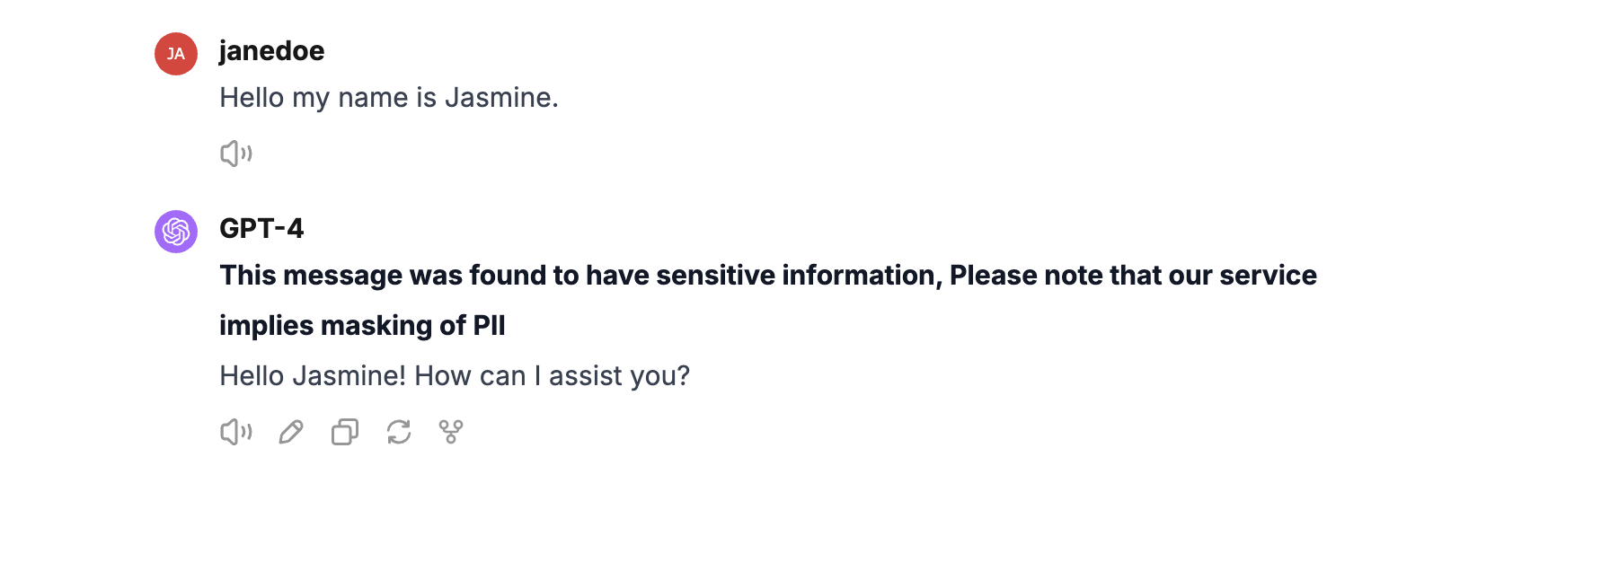
Task: Click the "Hello Jasmine! How can I assist you?" reply
Action: (x=454, y=376)
